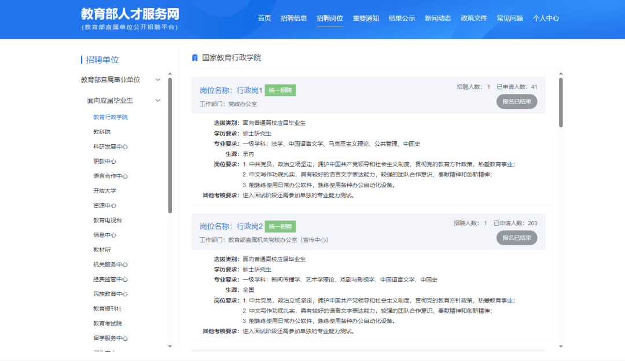Click the sidebar scrollbar thumb

click(170, 145)
